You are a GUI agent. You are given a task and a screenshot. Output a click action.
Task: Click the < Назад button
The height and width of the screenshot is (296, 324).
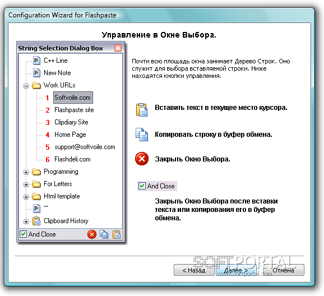194,270
